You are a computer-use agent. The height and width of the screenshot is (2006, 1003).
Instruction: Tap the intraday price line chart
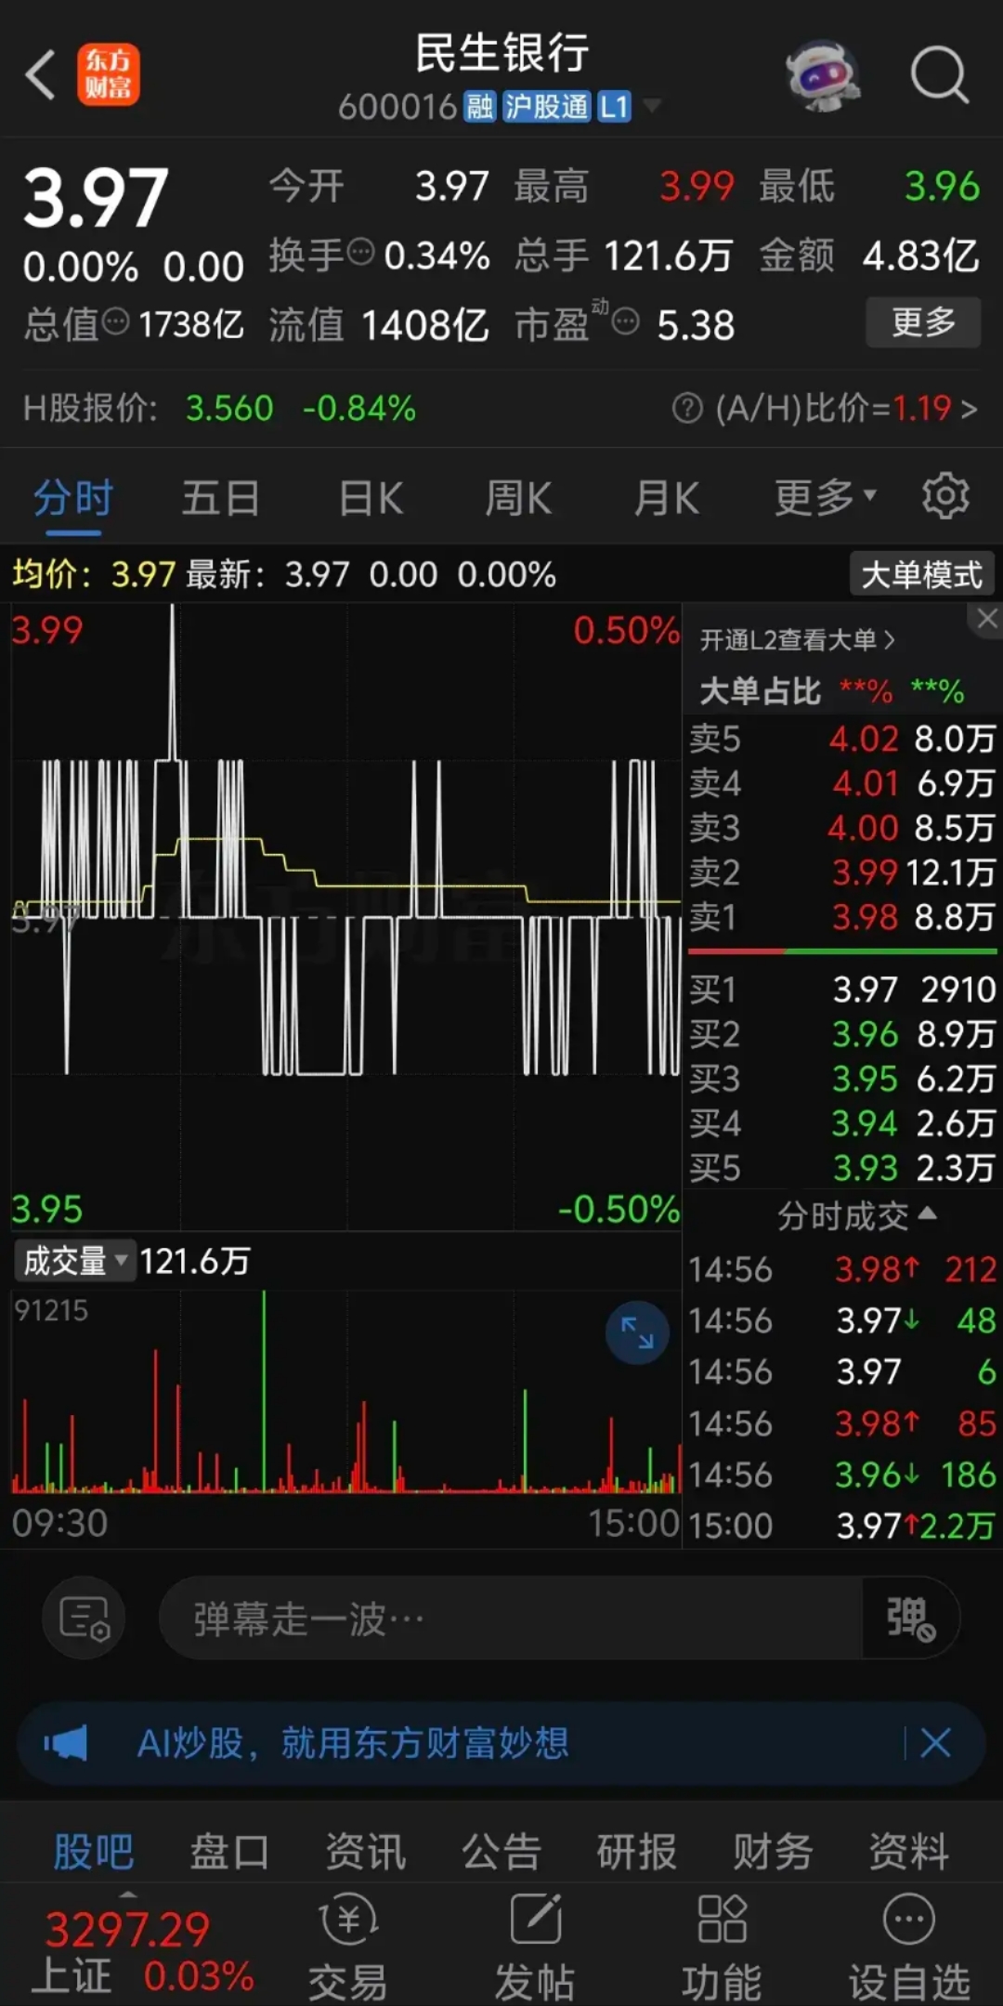click(x=346, y=916)
